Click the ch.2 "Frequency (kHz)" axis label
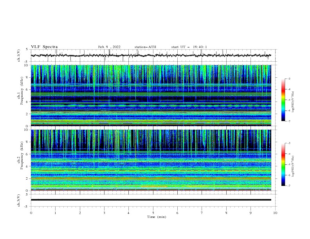Image resolution: width=310 pixels, height=239 pixels. click(x=22, y=155)
